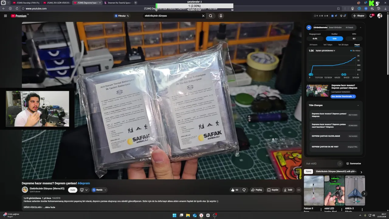This screenshot has height=219, width=389.
Task: Collapse the vidIQ panel with chevron
Action: pyautogui.click(x=360, y=27)
